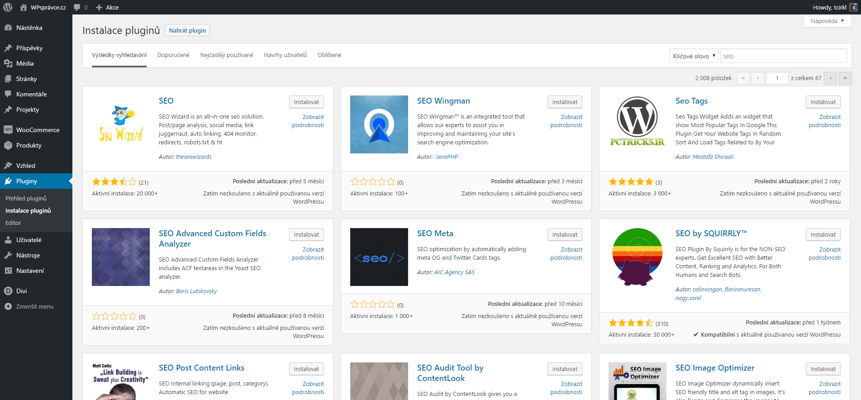Click the Pluginy plug icon
861x400 pixels.
coord(8,181)
